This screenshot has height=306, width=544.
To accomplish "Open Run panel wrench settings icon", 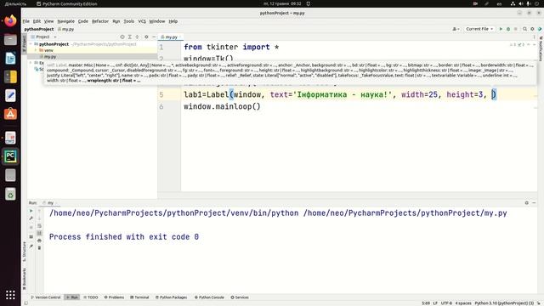I will [x=31, y=218].
